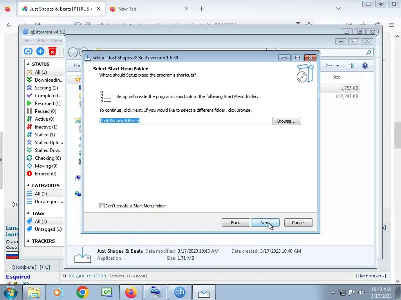401x300 pixels.
Task: Click the Firefox back arrow
Action: click(x=9, y=25)
